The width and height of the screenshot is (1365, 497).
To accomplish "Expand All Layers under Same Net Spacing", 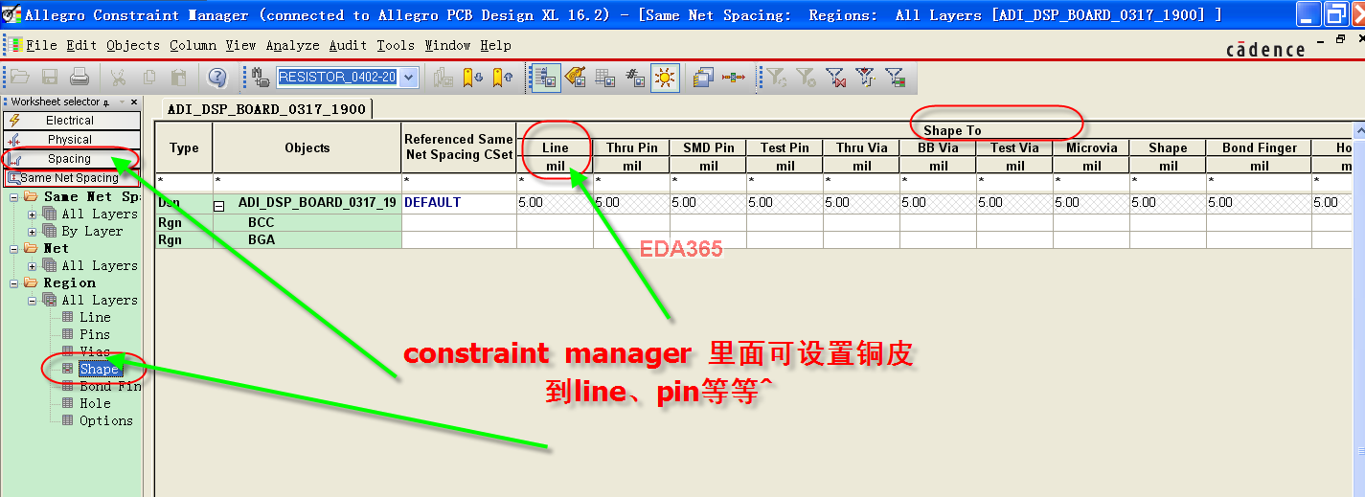I will click(33, 215).
